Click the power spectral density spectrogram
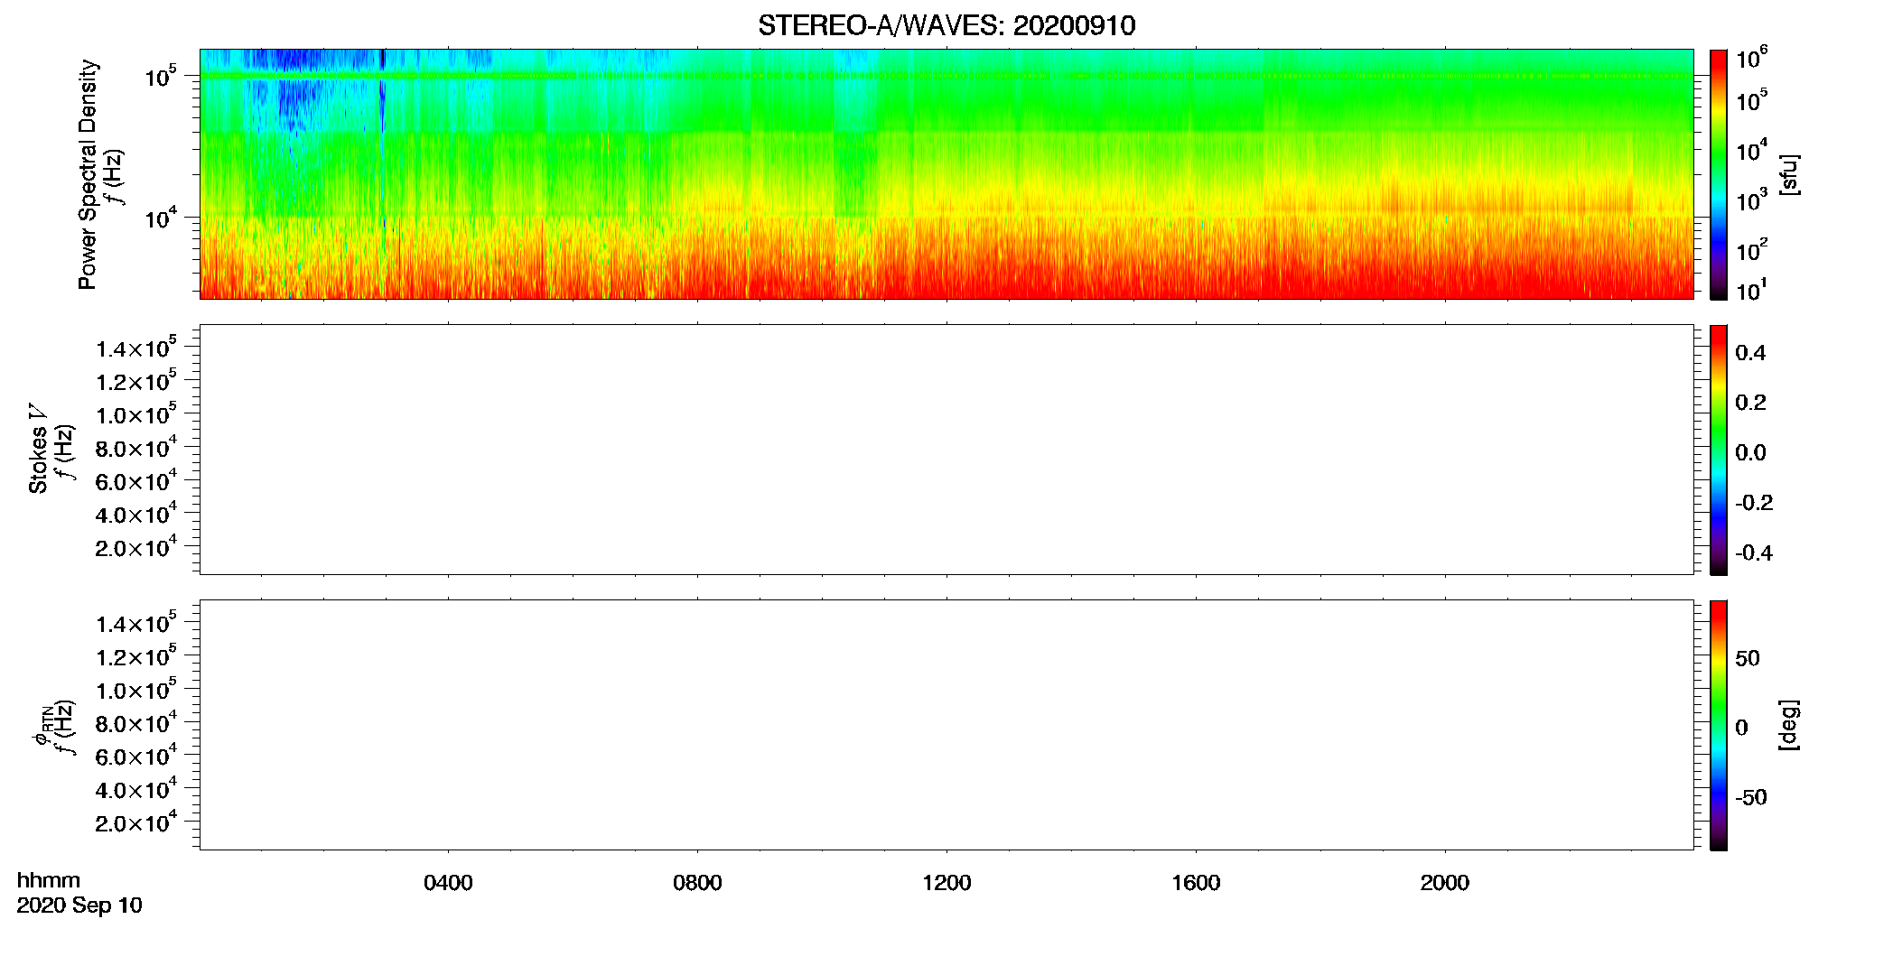 tap(946, 174)
